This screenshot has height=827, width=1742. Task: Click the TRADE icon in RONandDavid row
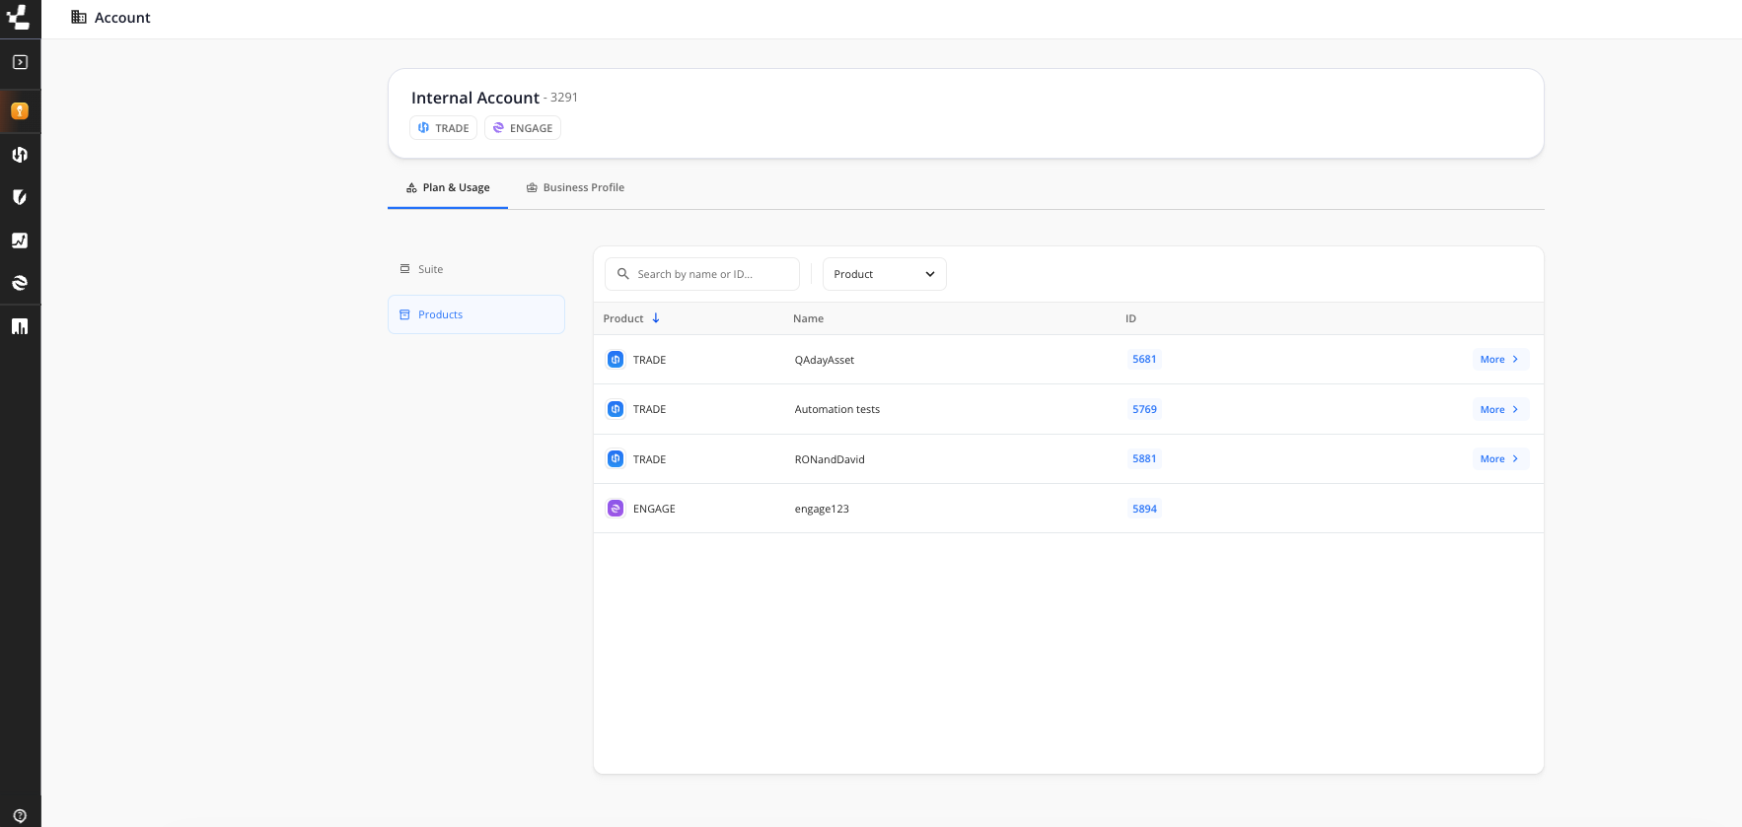point(616,459)
